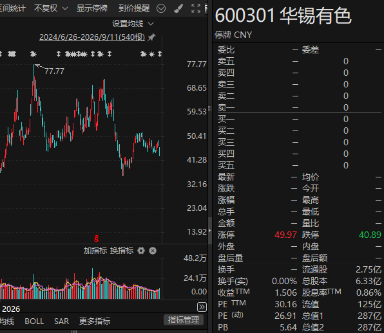The width and height of the screenshot is (384, 333).
Task: Open 指标管理 indicator management
Action: tap(184, 320)
